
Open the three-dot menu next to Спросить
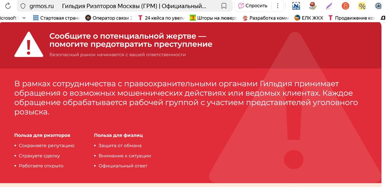click(x=278, y=6)
